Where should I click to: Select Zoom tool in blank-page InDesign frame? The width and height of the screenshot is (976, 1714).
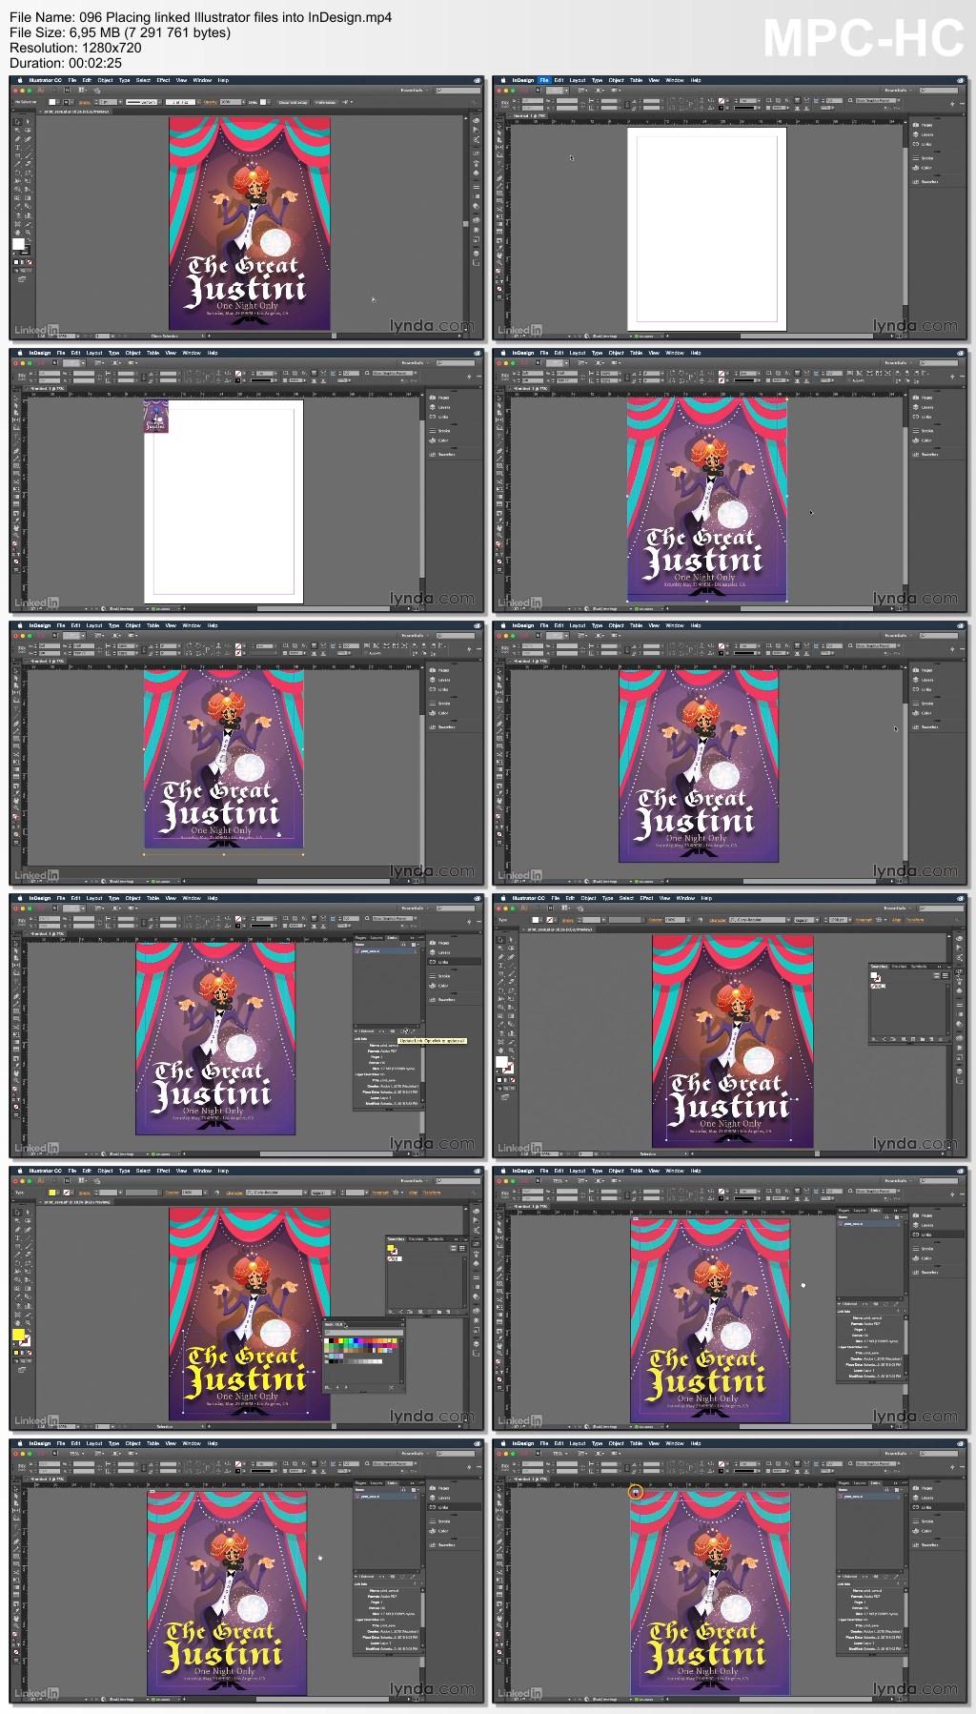(499, 263)
